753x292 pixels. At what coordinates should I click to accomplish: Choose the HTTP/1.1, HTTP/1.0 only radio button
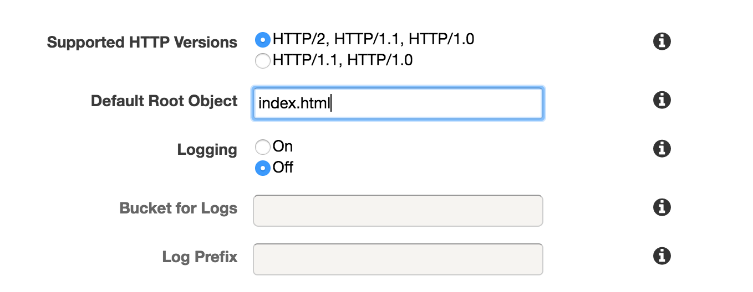pyautogui.click(x=263, y=60)
